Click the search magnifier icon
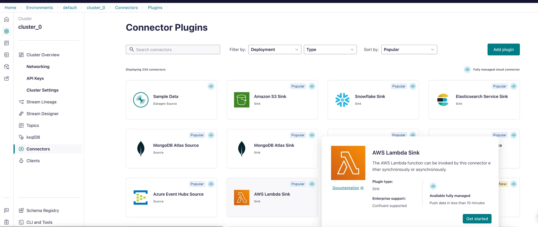The image size is (538, 227). pyautogui.click(x=132, y=49)
